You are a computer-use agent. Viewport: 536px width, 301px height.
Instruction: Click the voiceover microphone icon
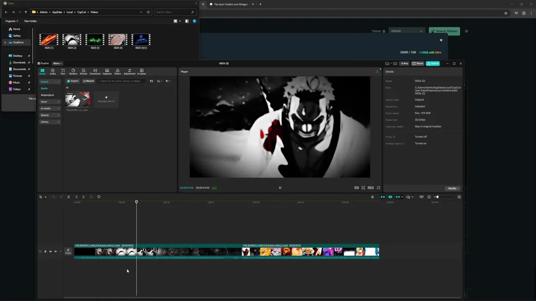click(x=372, y=197)
